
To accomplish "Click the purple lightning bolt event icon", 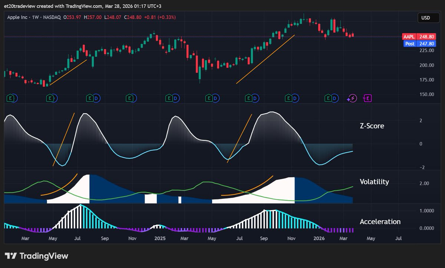I will coord(352,98).
